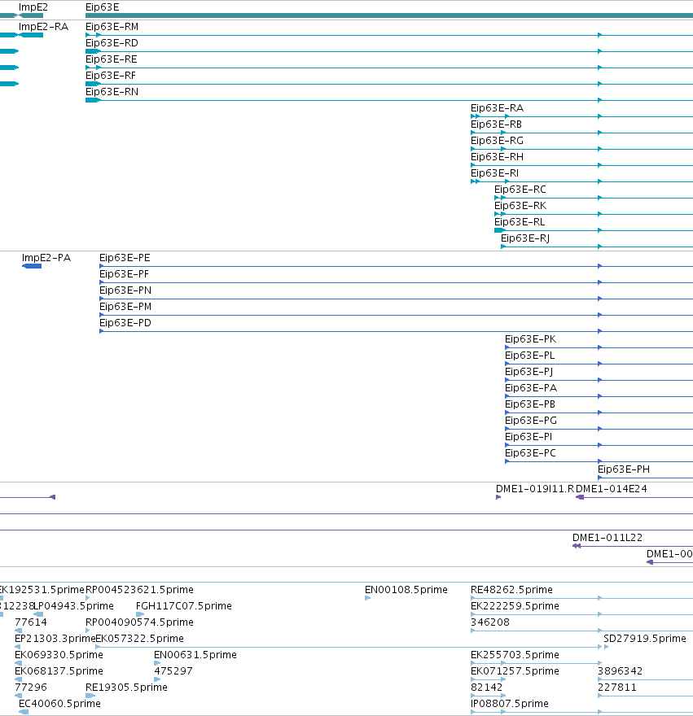Open EST label EK071257.5prime

[515, 671]
